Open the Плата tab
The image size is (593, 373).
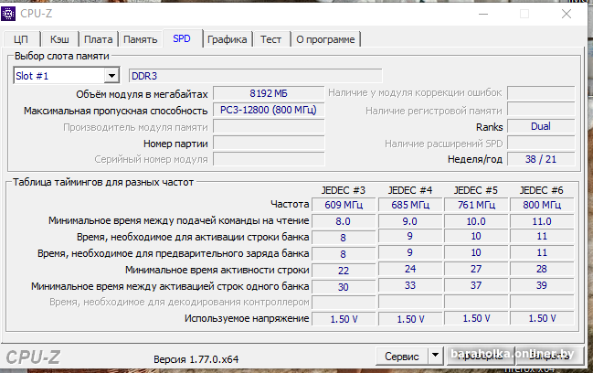click(x=99, y=39)
